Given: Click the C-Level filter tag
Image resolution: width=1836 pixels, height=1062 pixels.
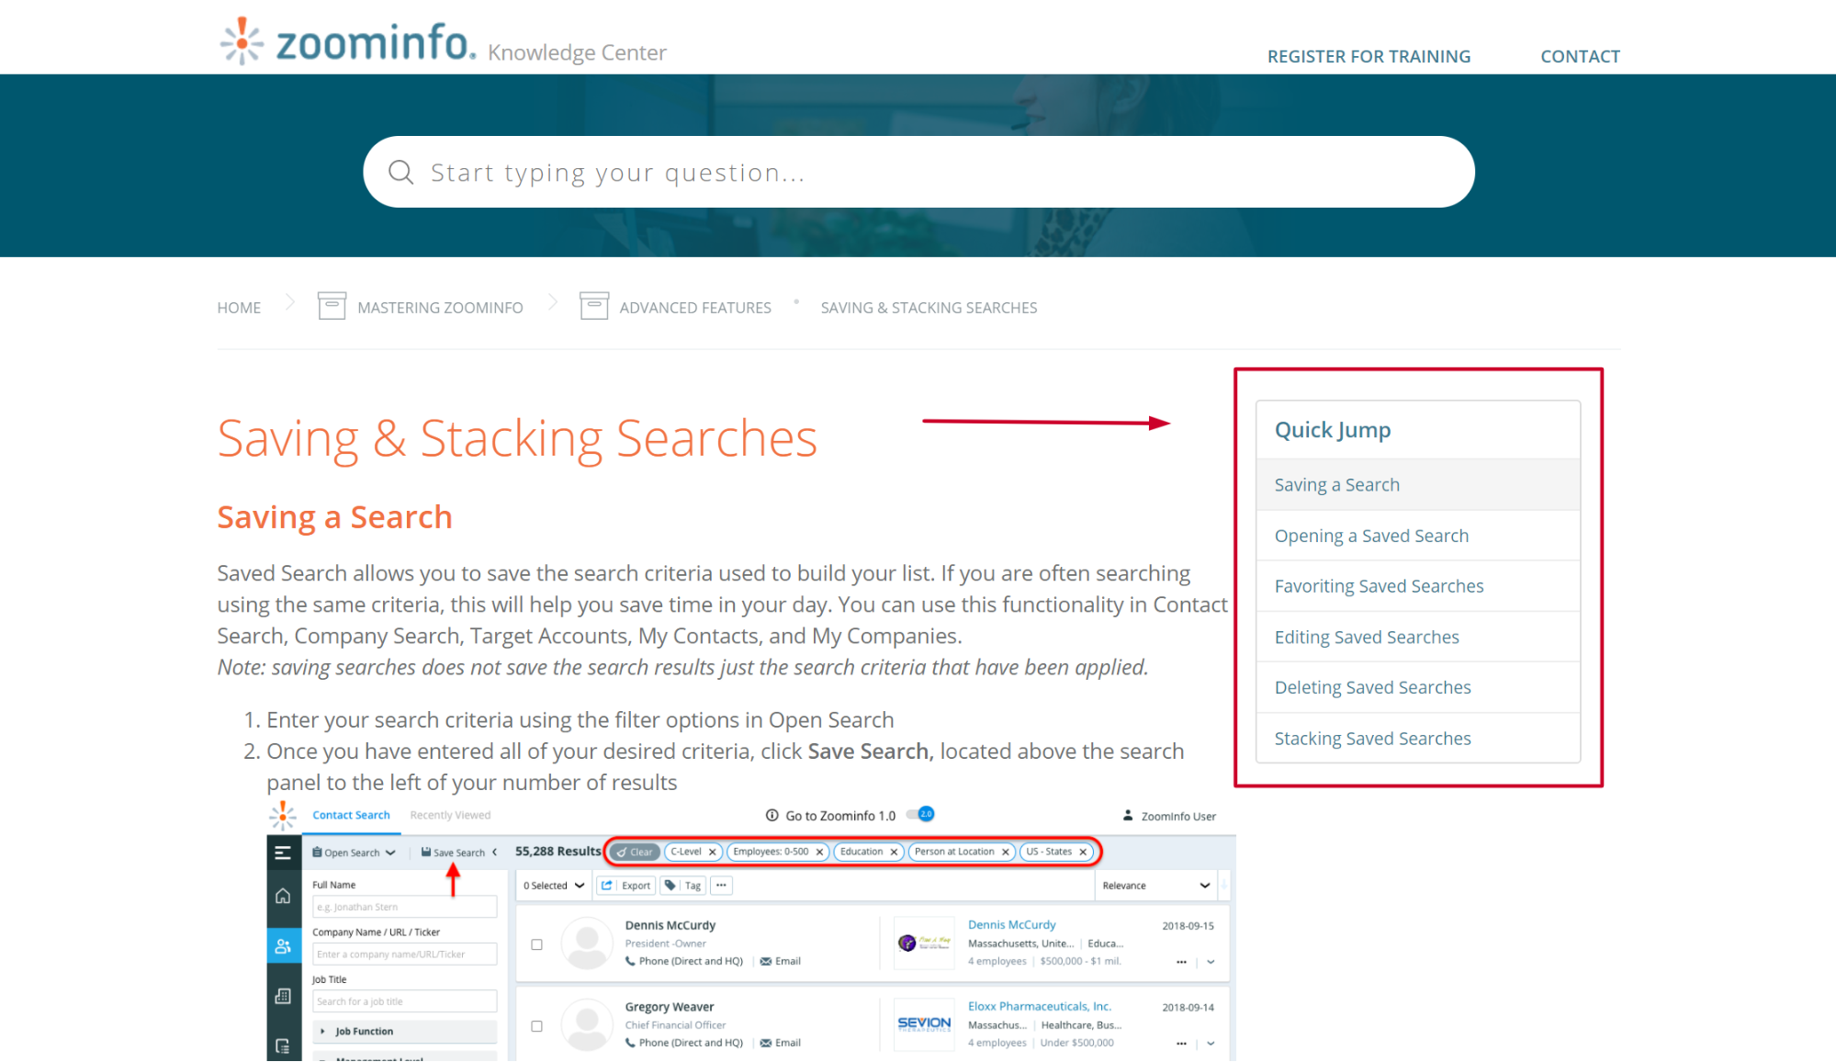Looking at the screenshot, I should [690, 851].
